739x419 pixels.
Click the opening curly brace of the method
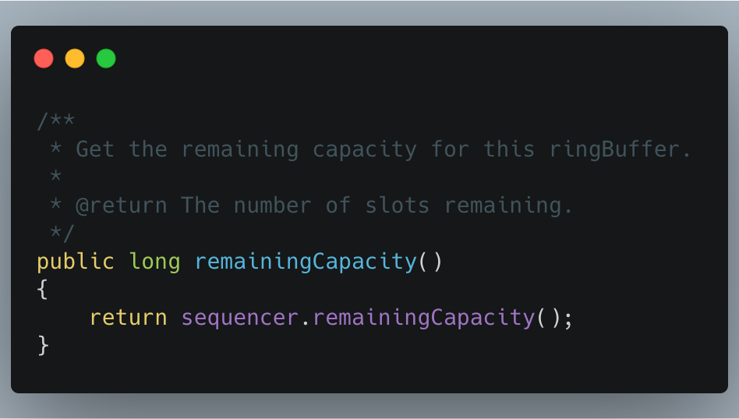(42, 290)
